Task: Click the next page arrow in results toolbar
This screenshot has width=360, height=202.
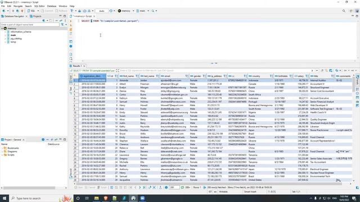Action: pyautogui.click(x=139, y=187)
